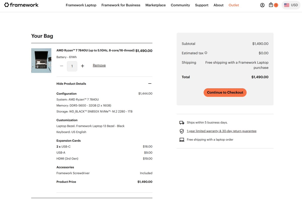The height and width of the screenshot is (203, 302).
Task: Click the $1,444.00 configuration price
Action: [145, 94]
